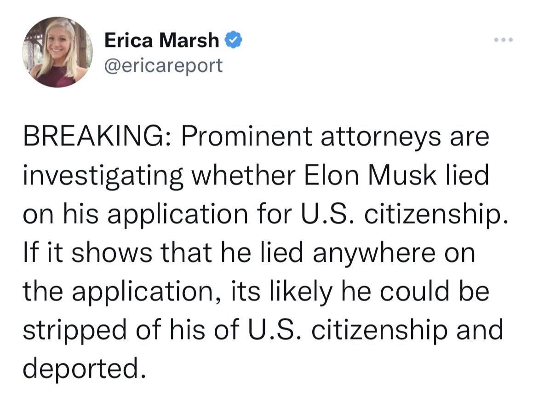Click the display name "Erica Marsh"
The width and height of the screenshot is (538, 397).
[x=162, y=40]
